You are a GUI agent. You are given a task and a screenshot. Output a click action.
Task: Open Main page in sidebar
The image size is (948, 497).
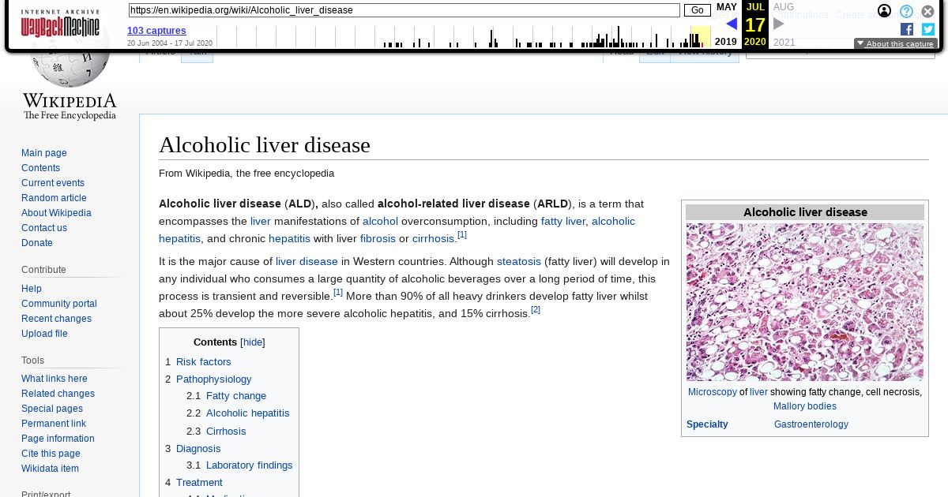tap(44, 153)
